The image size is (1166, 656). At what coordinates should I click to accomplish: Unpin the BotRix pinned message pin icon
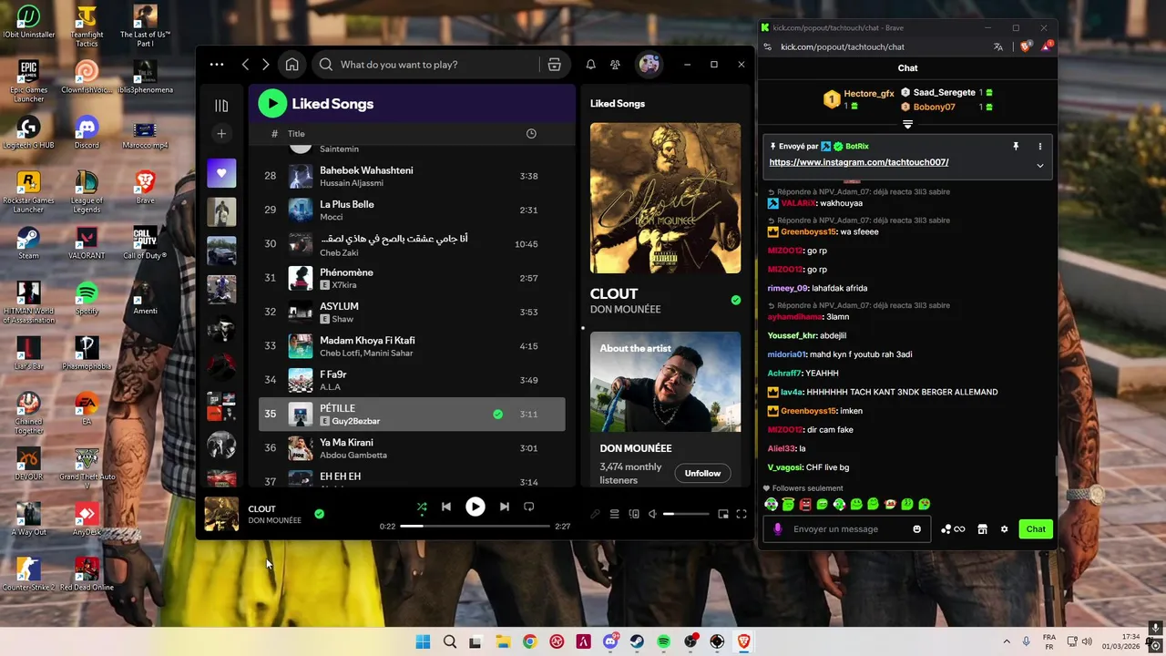point(1016,146)
